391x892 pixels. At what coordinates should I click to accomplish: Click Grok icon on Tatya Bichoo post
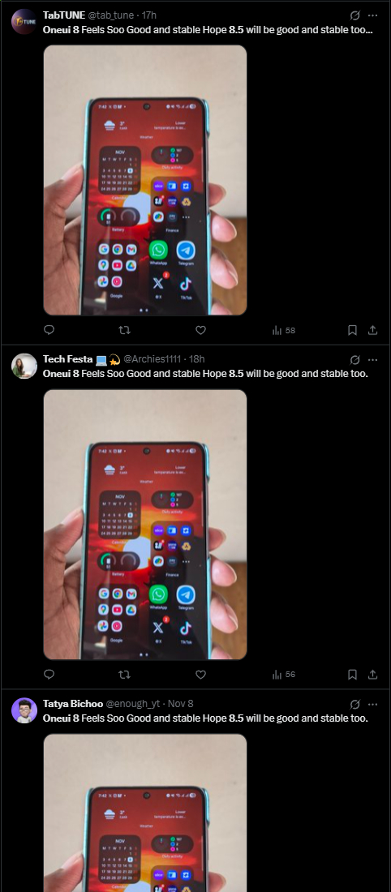pyautogui.click(x=354, y=704)
